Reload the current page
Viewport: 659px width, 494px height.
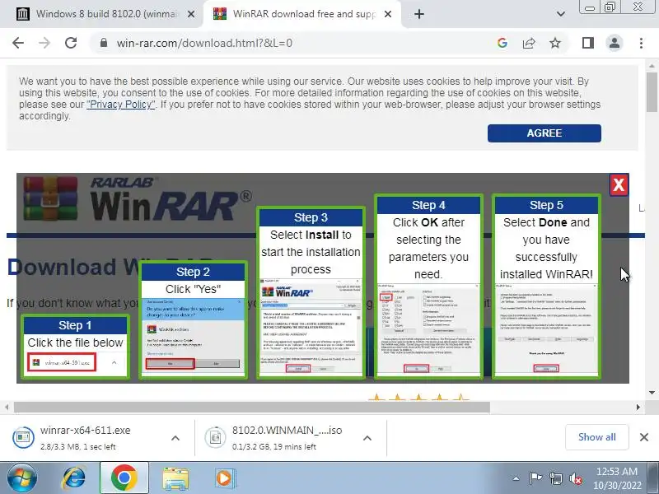71,43
